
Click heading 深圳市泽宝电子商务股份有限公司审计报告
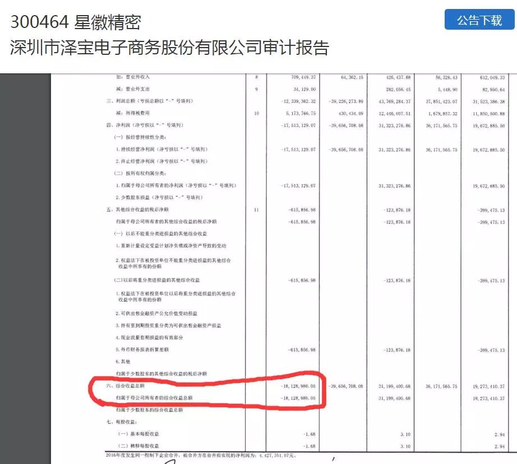(169, 48)
